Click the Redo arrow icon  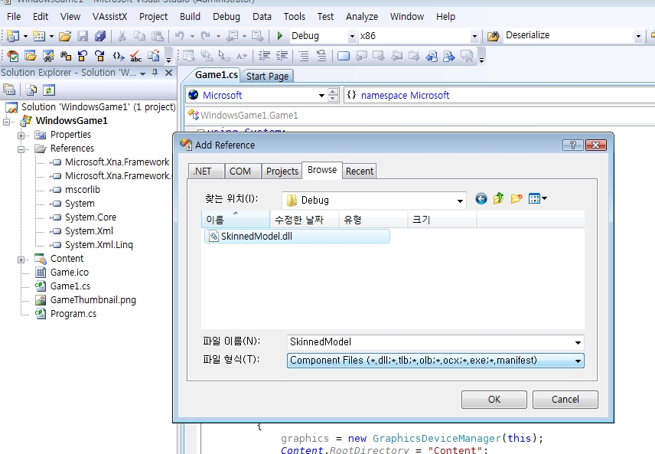[205, 36]
